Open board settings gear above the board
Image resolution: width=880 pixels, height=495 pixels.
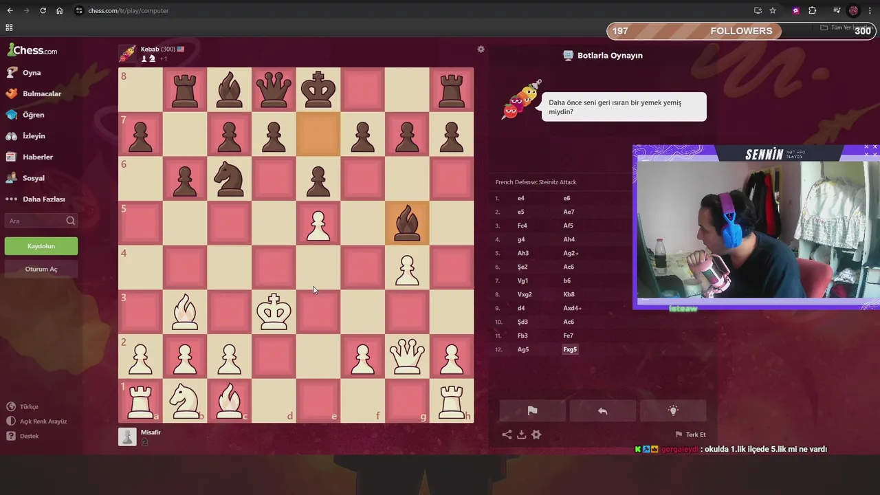(481, 49)
